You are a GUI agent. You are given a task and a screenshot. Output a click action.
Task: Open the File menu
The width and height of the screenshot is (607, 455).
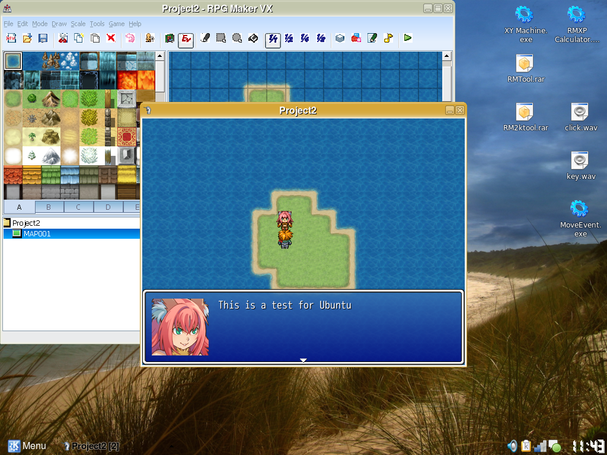pyautogui.click(x=8, y=24)
